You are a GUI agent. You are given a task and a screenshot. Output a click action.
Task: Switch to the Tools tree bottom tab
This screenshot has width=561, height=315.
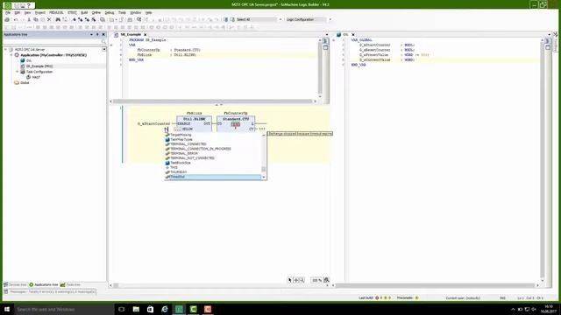70,284
